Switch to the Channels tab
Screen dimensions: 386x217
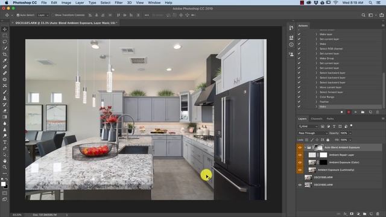point(317,119)
